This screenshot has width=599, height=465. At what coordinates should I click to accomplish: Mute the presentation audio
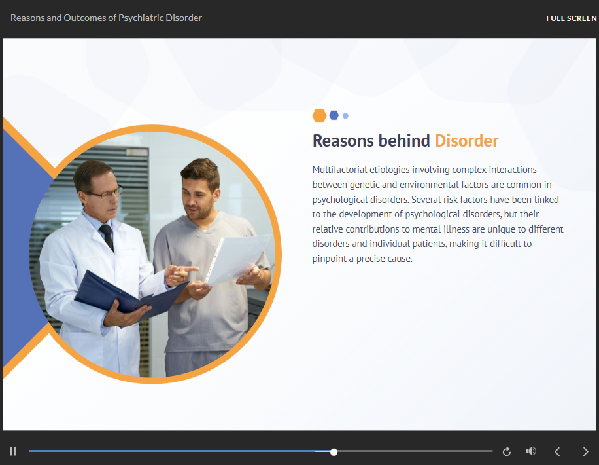tap(531, 451)
